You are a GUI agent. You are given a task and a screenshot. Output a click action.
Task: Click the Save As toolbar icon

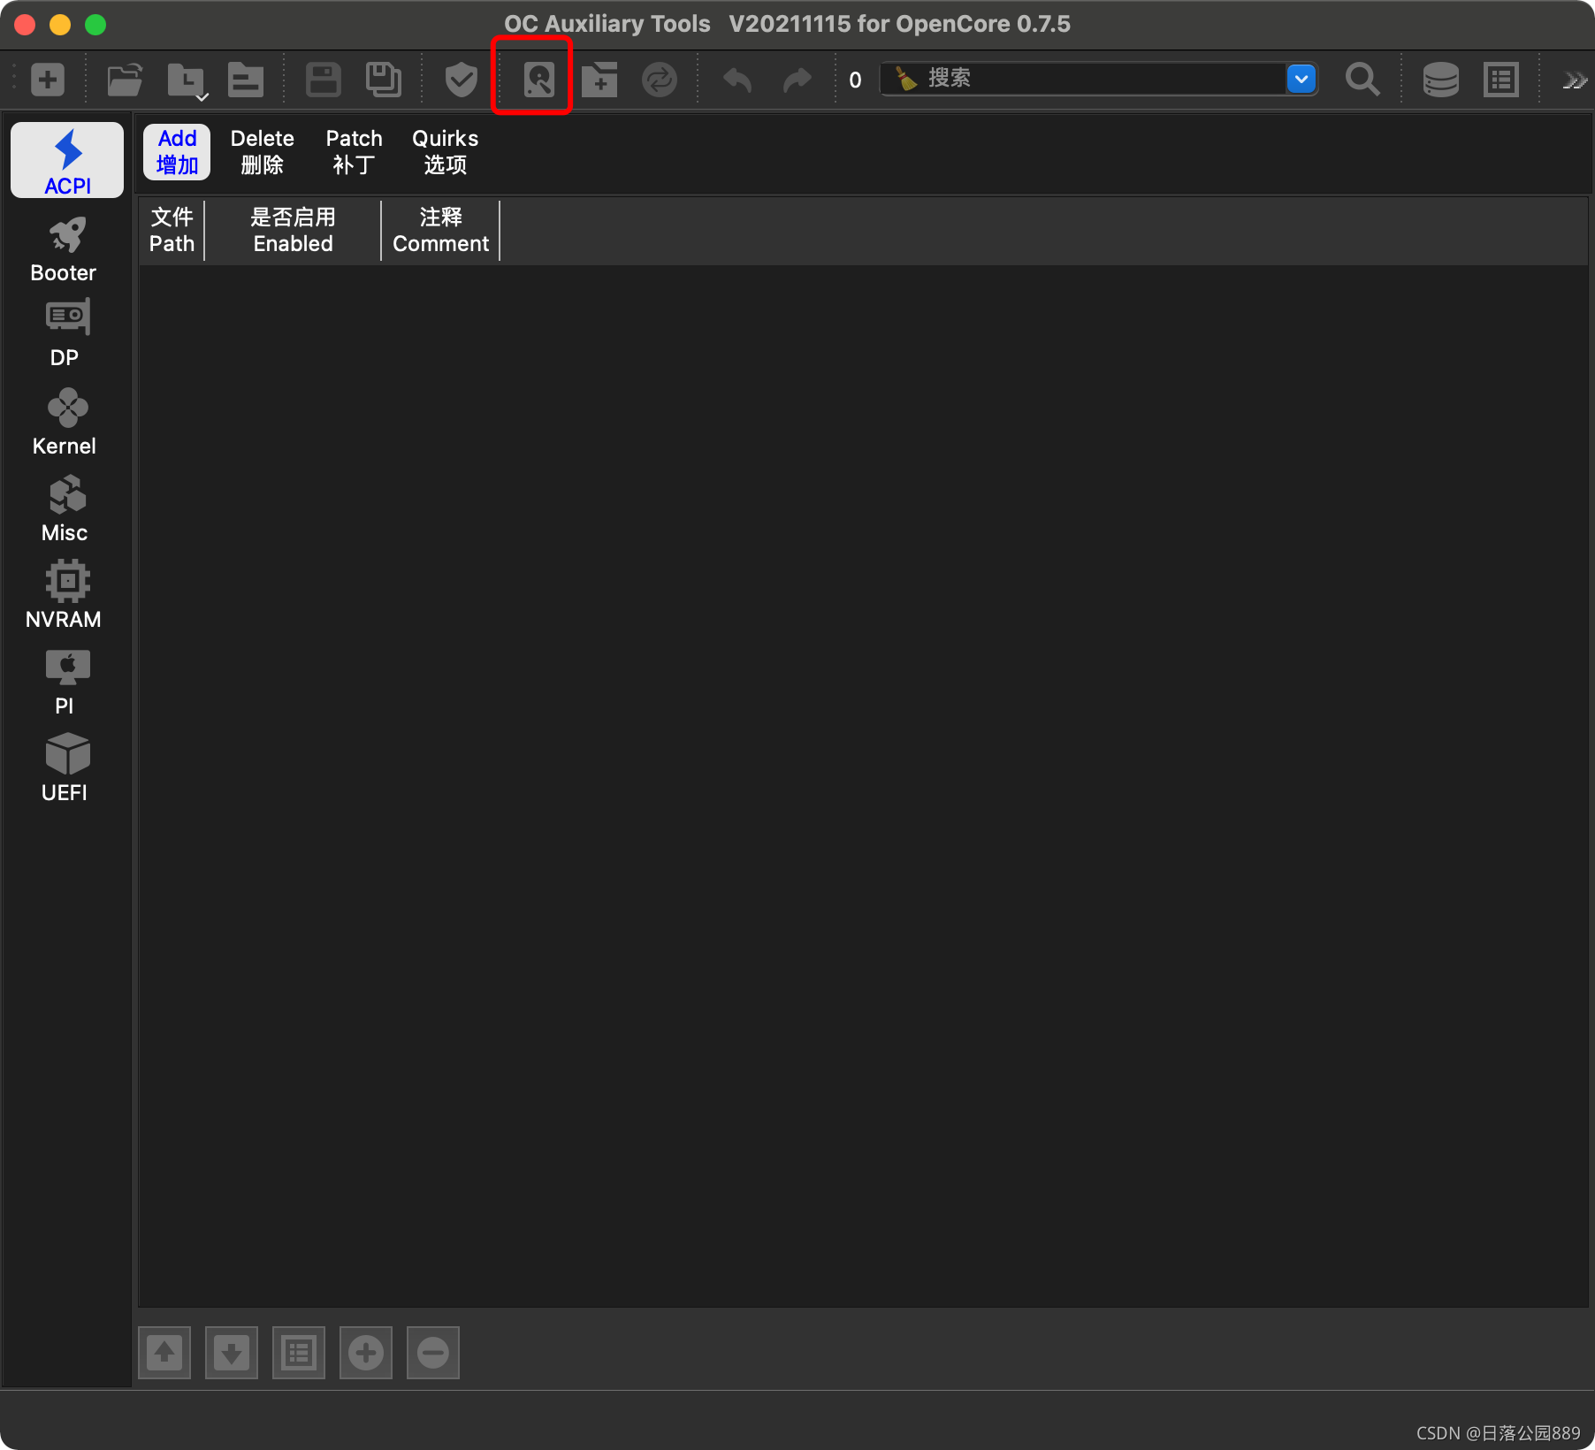[x=384, y=80]
